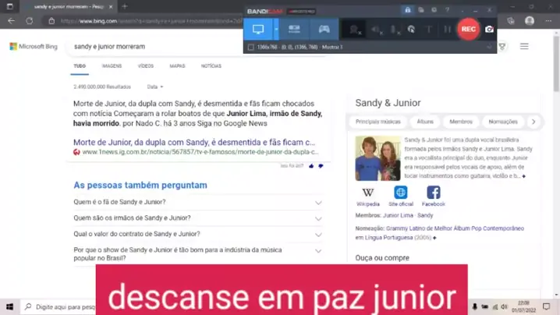This screenshot has height=315, width=560.
Task: Take a screenshot with the camera icon
Action: [490, 29]
